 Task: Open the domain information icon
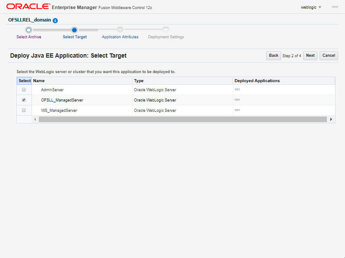click(x=55, y=21)
